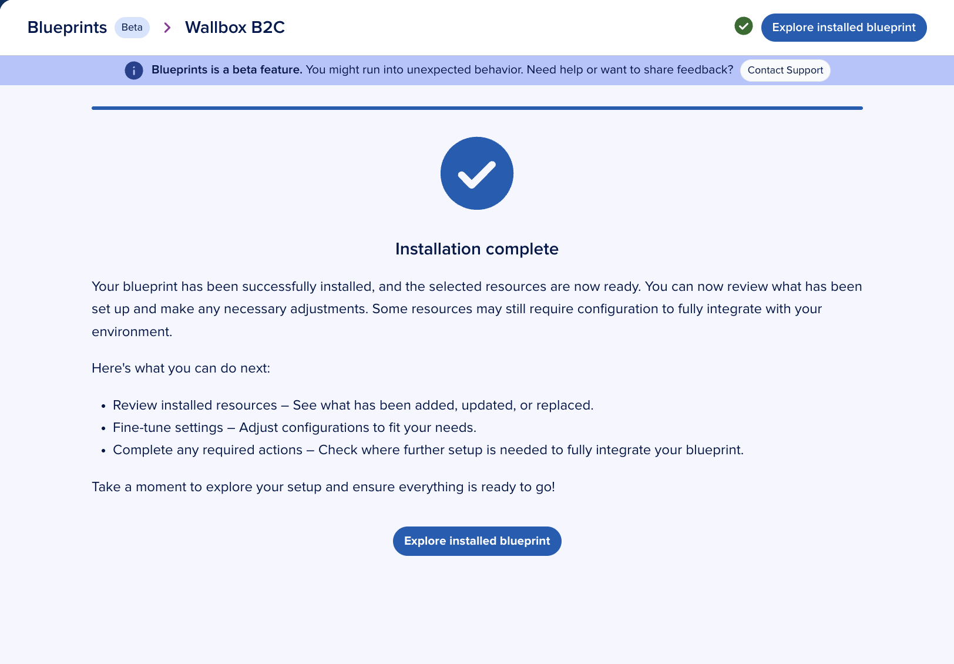The image size is (954, 664).
Task: Click the bold 'Blueprints is a beta feature' text
Action: [x=227, y=70]
